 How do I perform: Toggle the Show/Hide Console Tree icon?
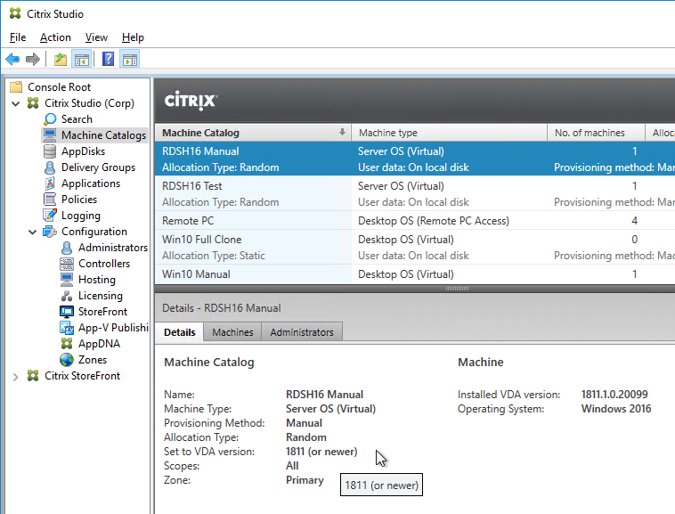point(81,59)
